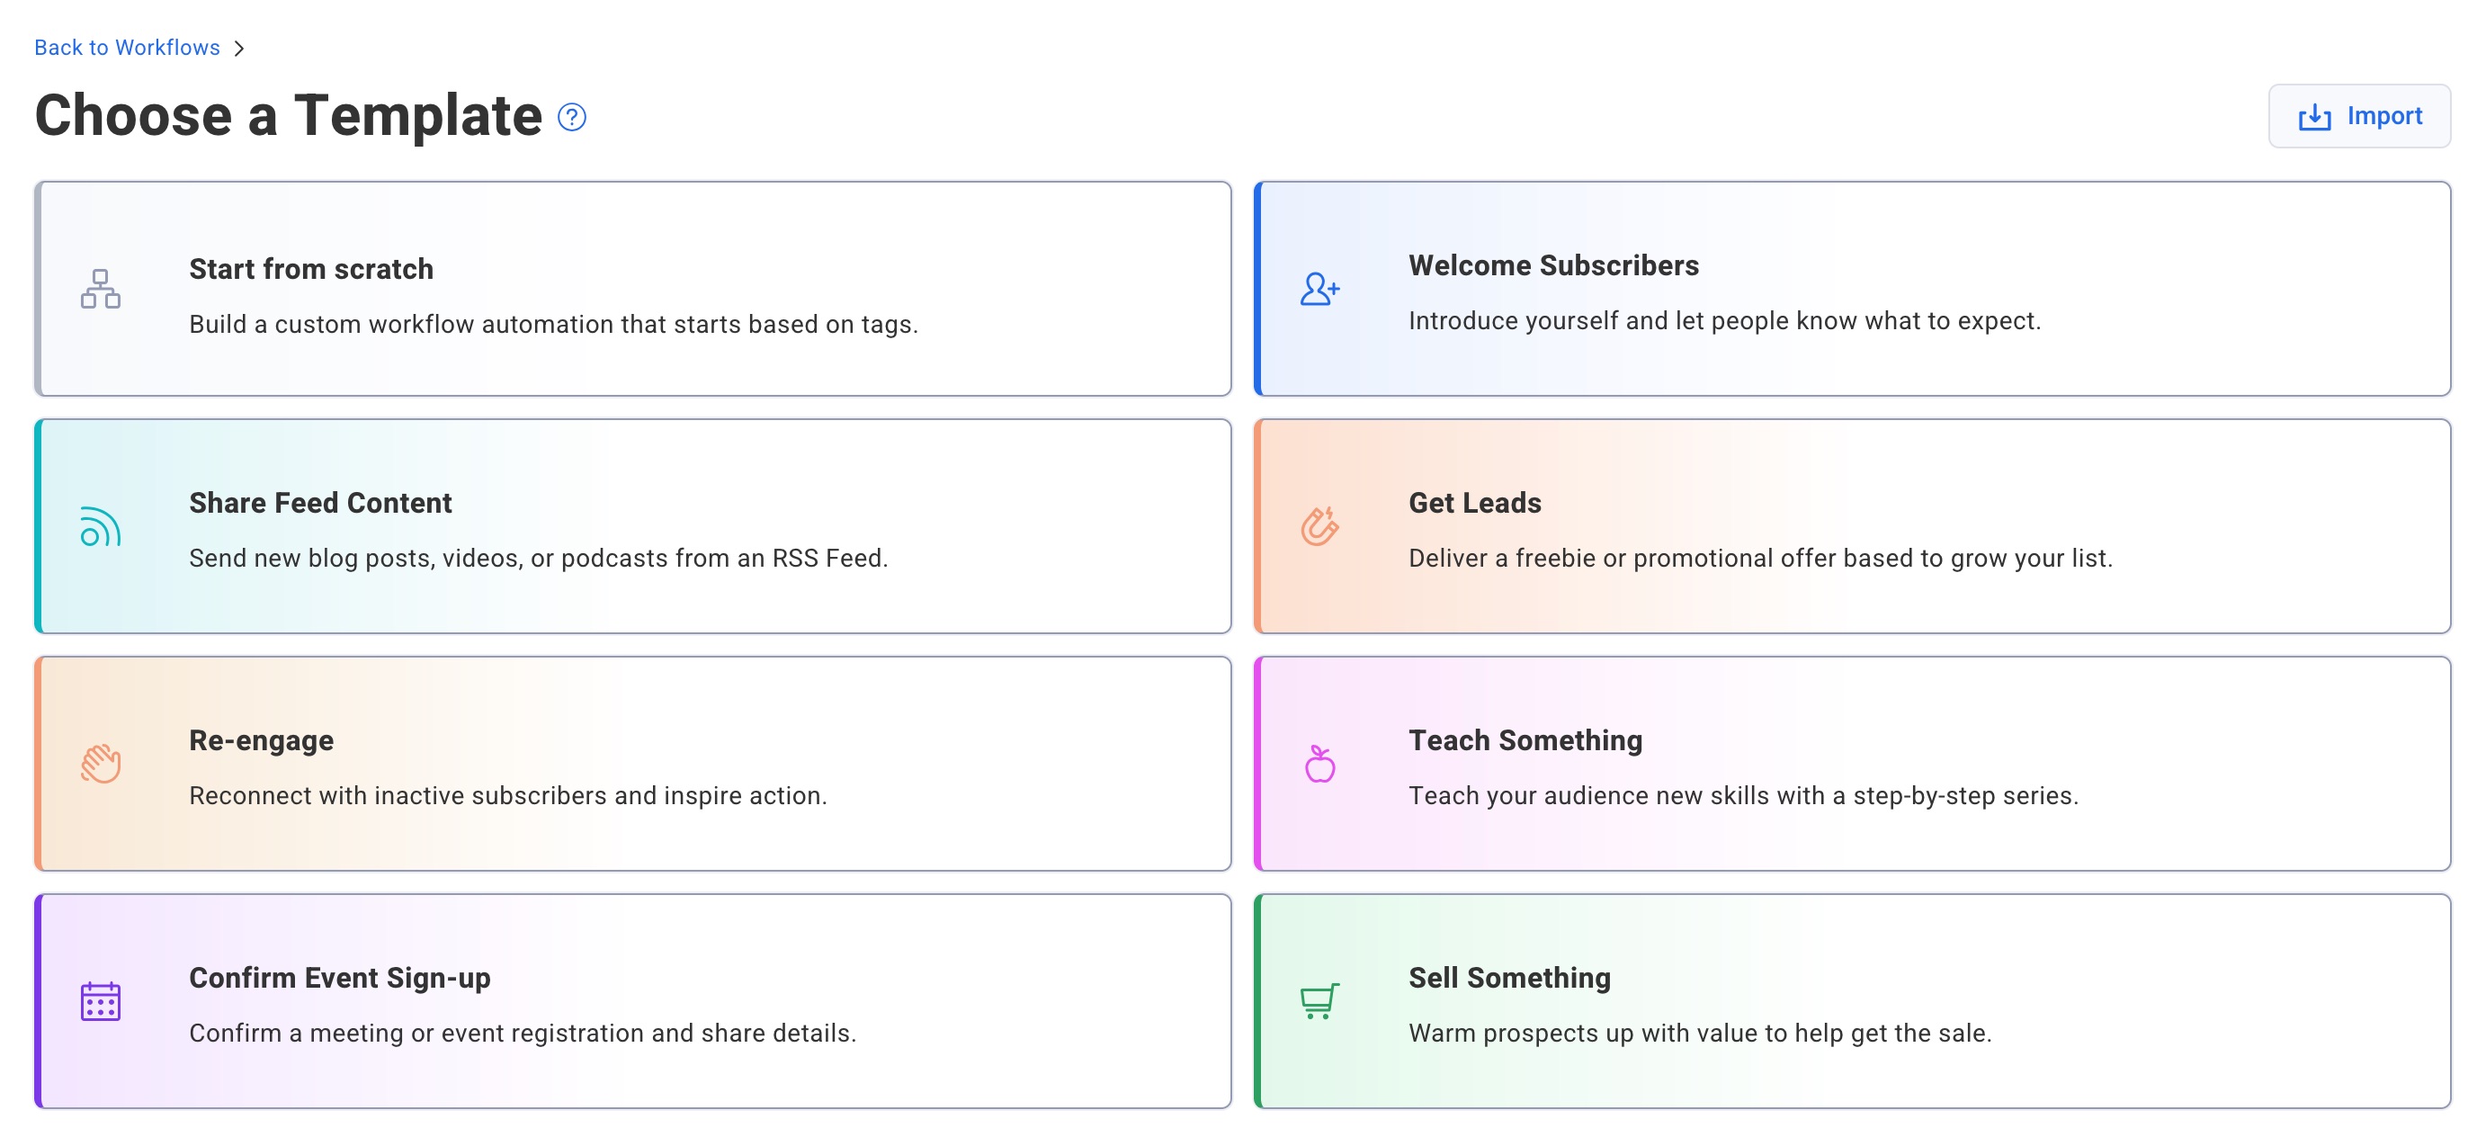Follow the Back to Workflows link
This screenshot has width=2486, height=1146.
click(x=127, y=47)
